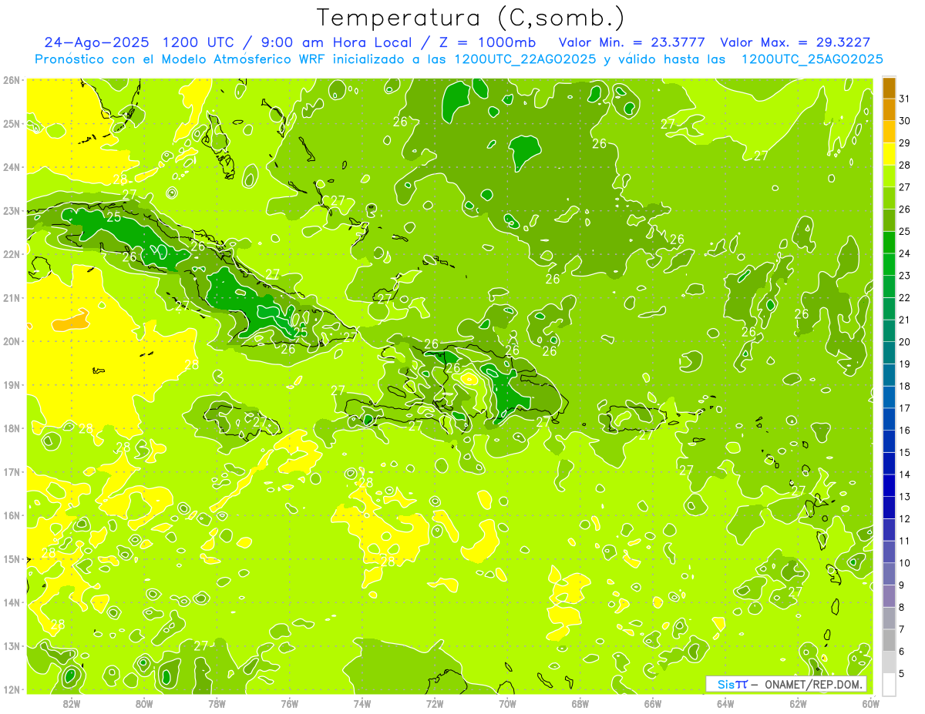Screen dimensions: 925x714
Task: Select the number 29 on the legend
Action: click(x=904, y=142)
